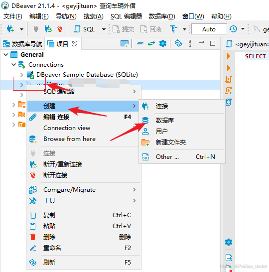
Task: Select SQL 编辑器 in the context menu
Action: coord(84,92)
